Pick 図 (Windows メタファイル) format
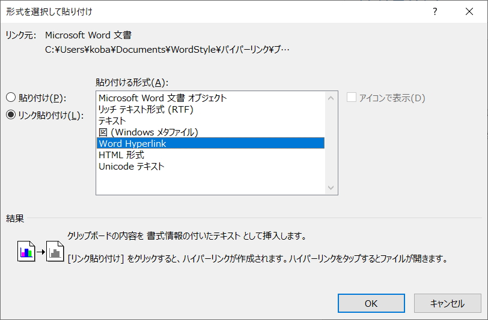488x320 pixels. [148, 132]
